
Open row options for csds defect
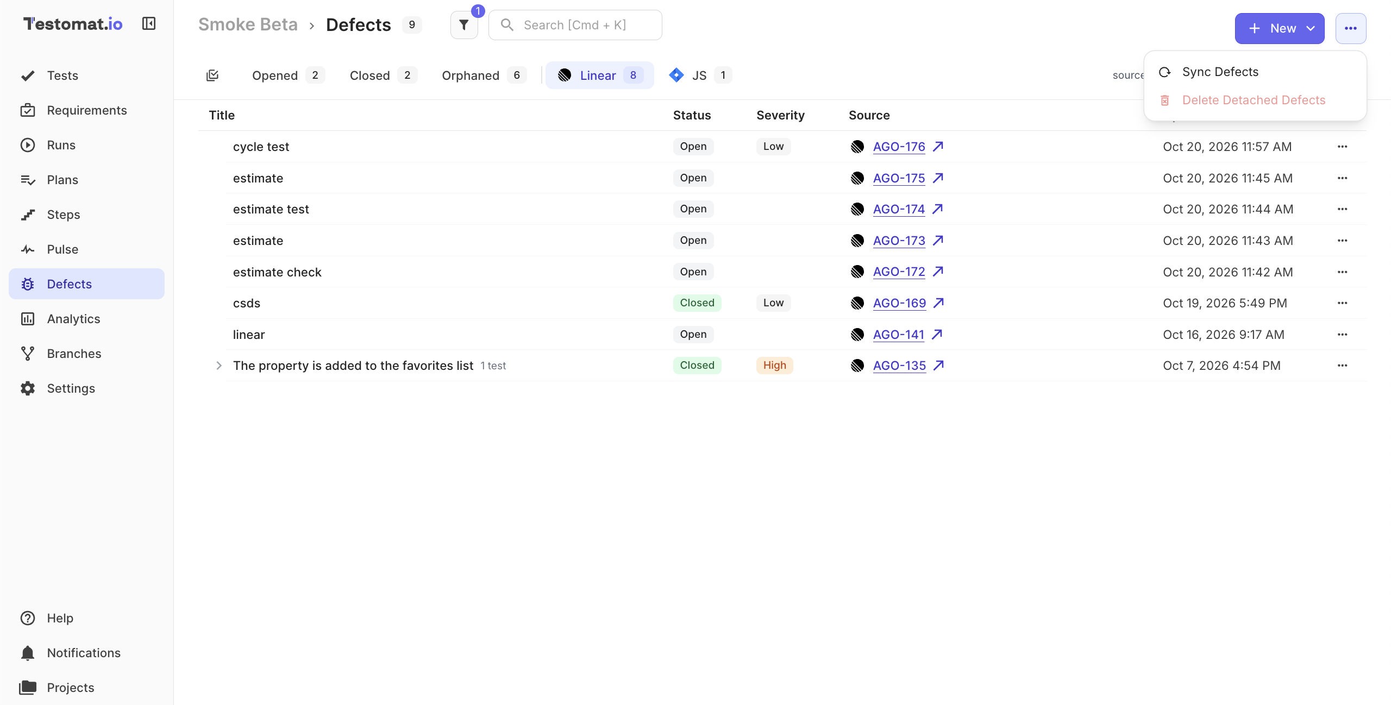(x=1343, y=303)
